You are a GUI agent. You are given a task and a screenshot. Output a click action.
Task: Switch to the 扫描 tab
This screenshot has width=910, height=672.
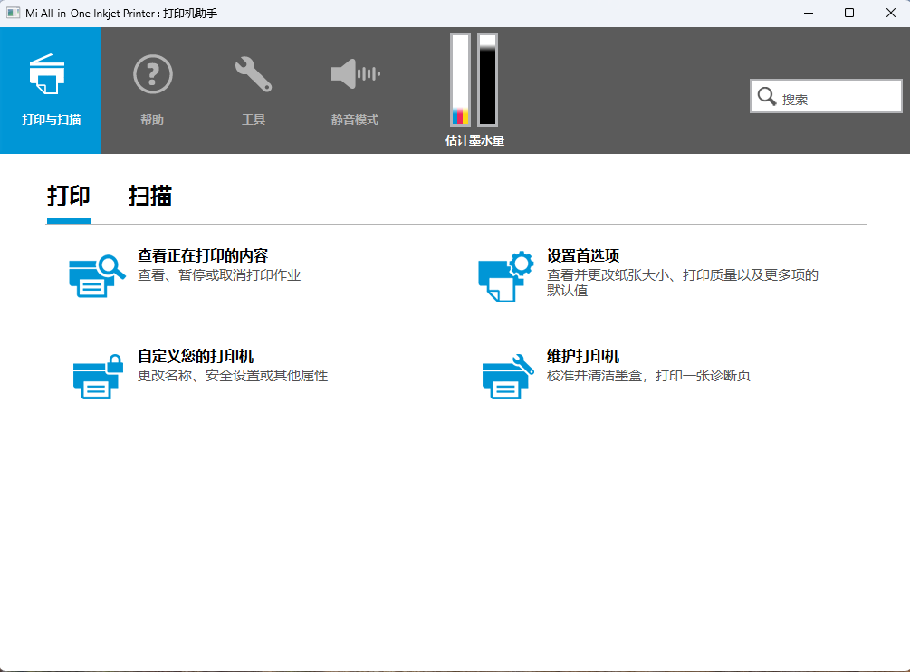coord(150,196)
